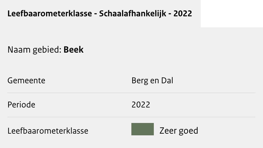Click the word 'Leefbaarometerklasse' in the heading
The height and width of the screenshot is (148, 263).
pyautogui.click(x=50, y=14)
